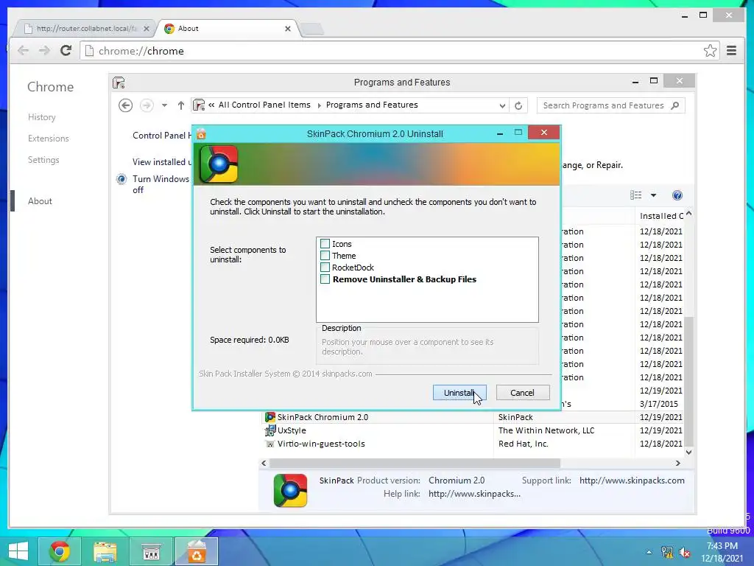Click the UxStyle row icon
The height and width of the screenshot is (566, 754).
tap(269, 430)
